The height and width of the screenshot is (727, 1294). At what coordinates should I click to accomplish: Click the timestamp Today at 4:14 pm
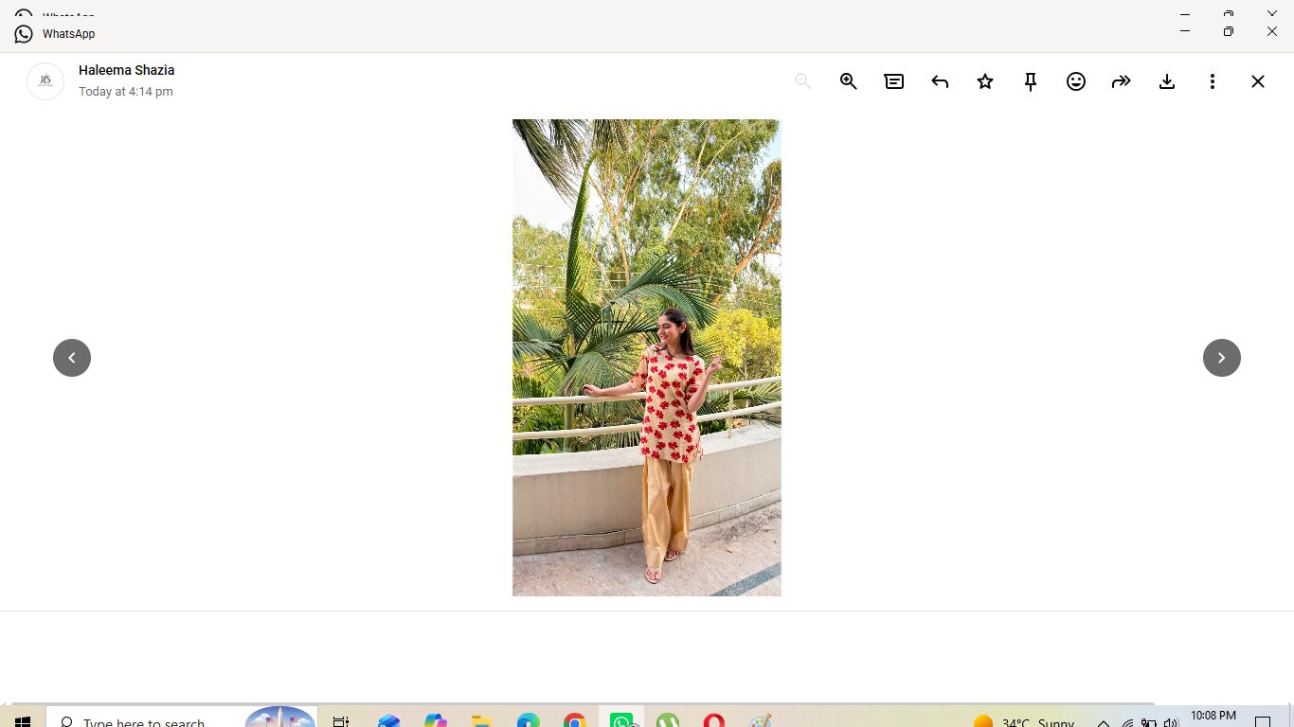pyautogui.click(x=125, y=92)
